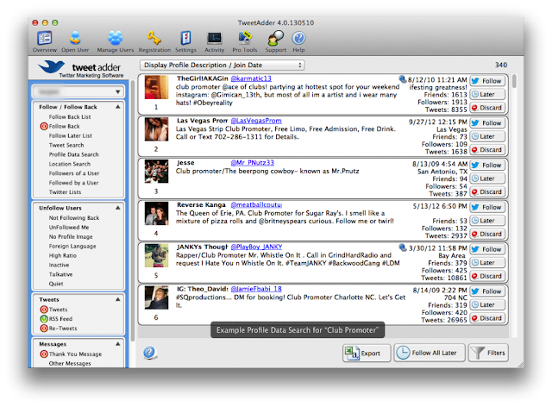Collapse the Unfollow Users section

[118, 208]
